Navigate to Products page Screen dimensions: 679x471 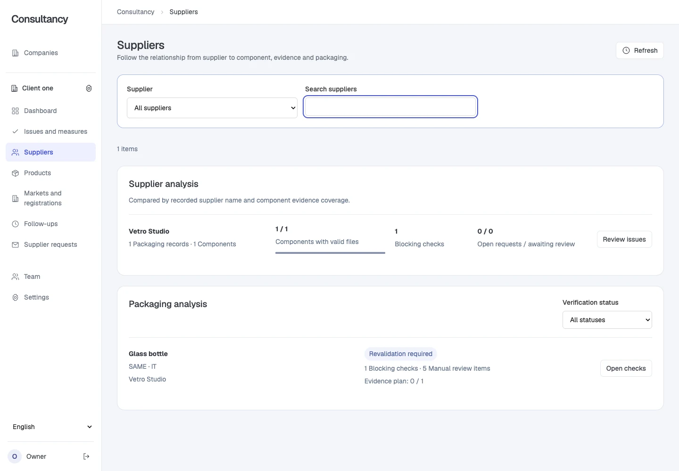click(x=51, y=173)
